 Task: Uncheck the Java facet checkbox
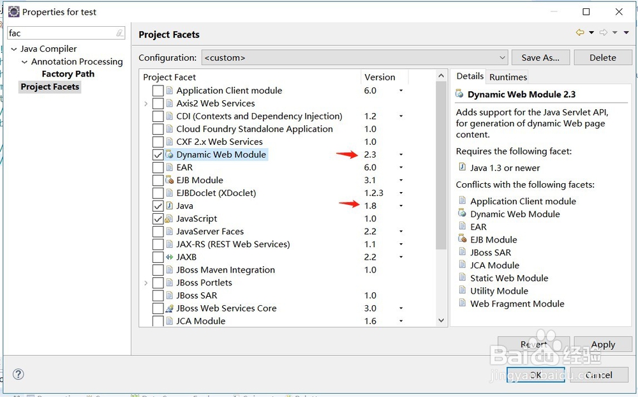[158, 206]
